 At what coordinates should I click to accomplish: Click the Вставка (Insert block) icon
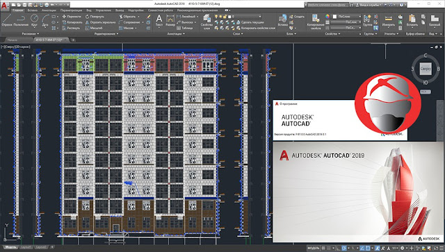coord(283,20)
